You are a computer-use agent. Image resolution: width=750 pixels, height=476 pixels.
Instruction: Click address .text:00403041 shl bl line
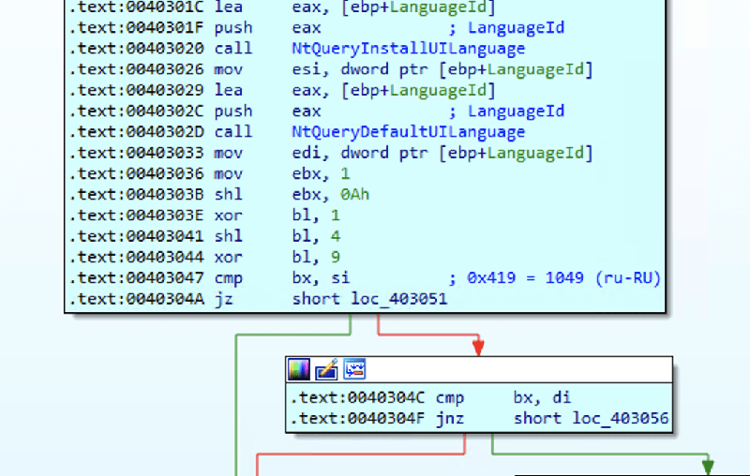(x=136, y=236)
